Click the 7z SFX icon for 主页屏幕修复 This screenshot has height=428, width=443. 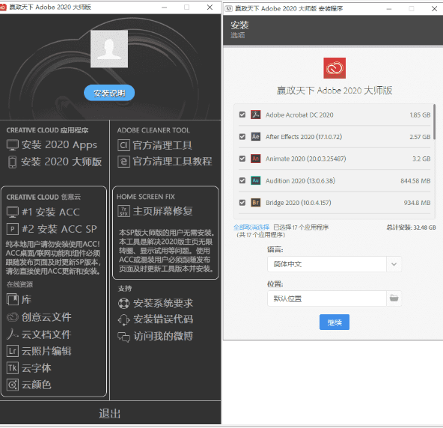[x=123, y=211]
